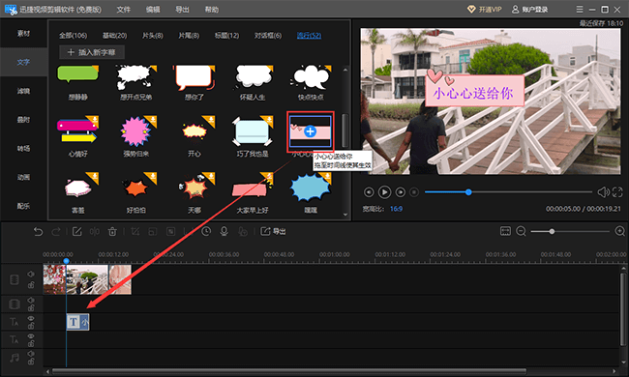
Task: Click 开通VIP diamond button
Action: click(485, 10)
